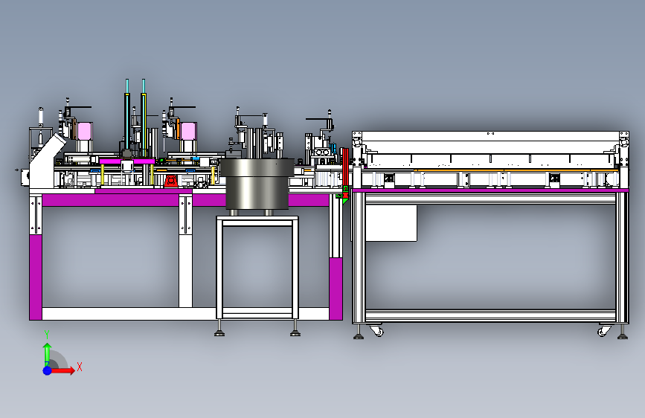Select the white control box under the right frame
645x418 pixels.
pos(391,223)
